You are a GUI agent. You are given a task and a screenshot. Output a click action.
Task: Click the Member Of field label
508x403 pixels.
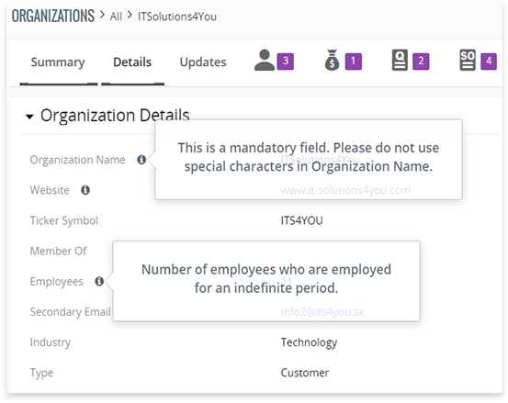58,252
